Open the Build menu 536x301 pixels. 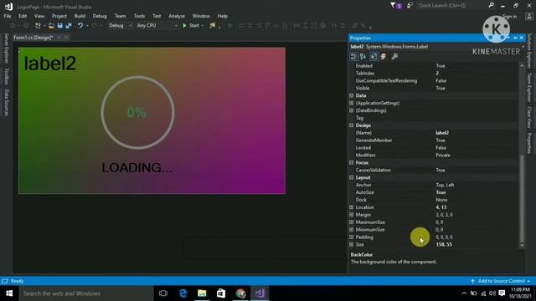pyautogui.click(x=80, y=16)
